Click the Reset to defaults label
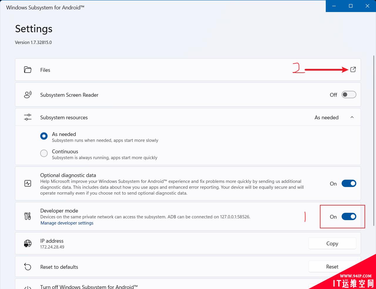The image size is (376, 289). pos(59,267)
